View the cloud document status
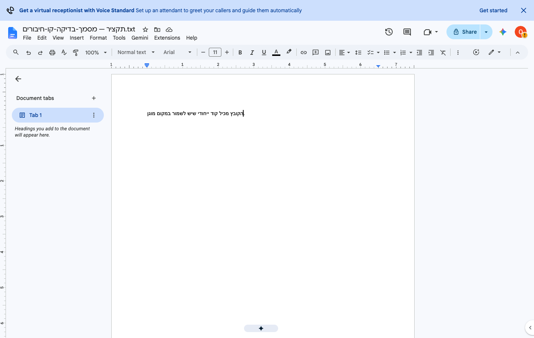 click(x=169, y=30)
